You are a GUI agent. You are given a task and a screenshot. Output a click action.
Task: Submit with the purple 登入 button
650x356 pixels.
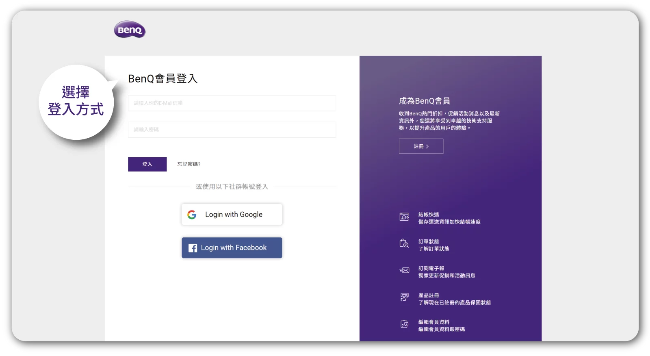[x=147, y=164]
